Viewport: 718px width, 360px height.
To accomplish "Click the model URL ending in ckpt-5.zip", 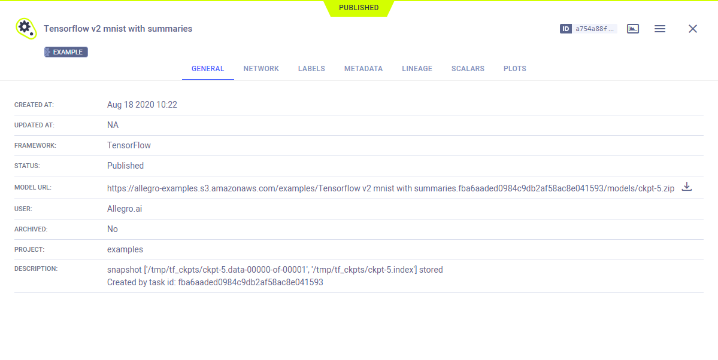I will 390,188.
